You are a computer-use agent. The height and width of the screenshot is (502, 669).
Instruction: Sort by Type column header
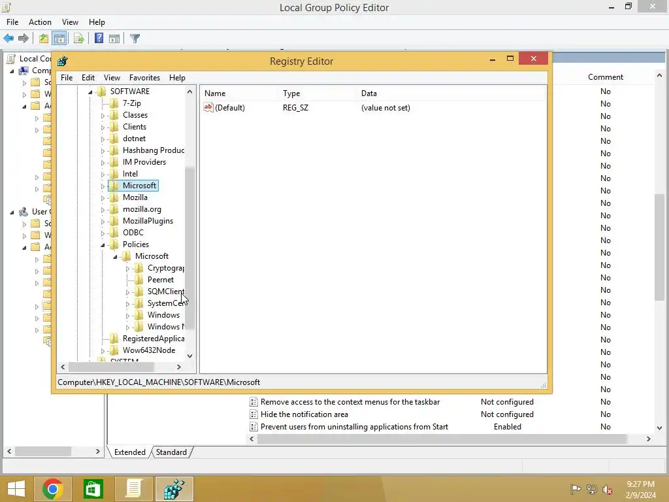[318, 93]
